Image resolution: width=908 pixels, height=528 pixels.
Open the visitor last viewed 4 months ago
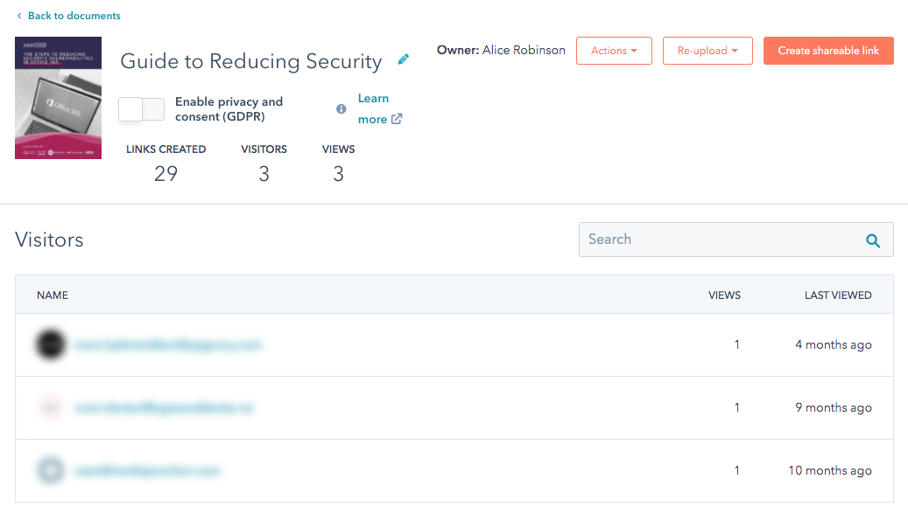[x=166, y=345]
